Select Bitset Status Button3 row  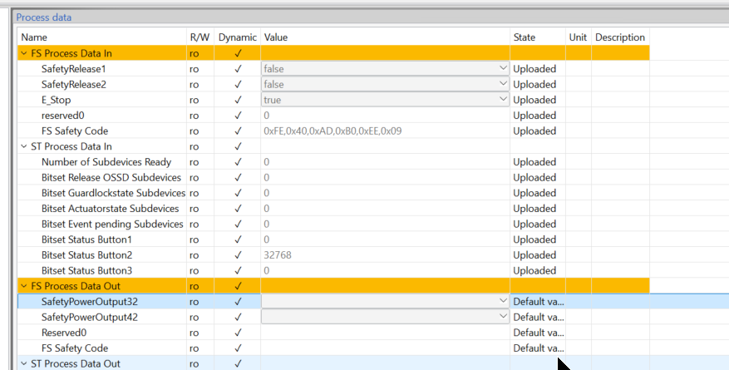[x=86, y=270]
